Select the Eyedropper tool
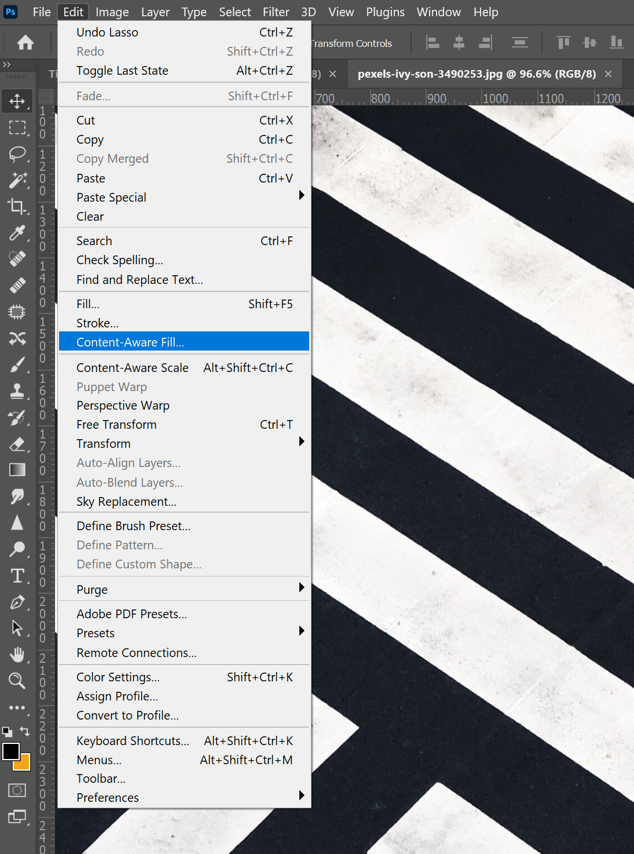The height and width of the screenshot is (854, 634). (17, 233)
